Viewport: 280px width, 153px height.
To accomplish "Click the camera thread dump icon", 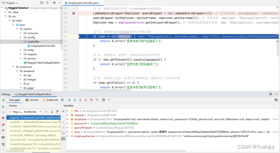I will click(3, 137).
